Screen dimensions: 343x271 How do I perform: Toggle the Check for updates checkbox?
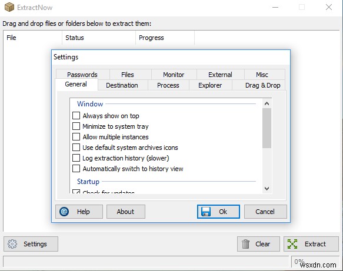[76, 192]
